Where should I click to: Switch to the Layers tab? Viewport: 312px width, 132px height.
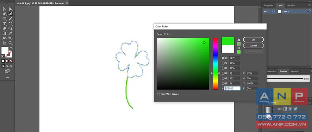coord(280,5)
